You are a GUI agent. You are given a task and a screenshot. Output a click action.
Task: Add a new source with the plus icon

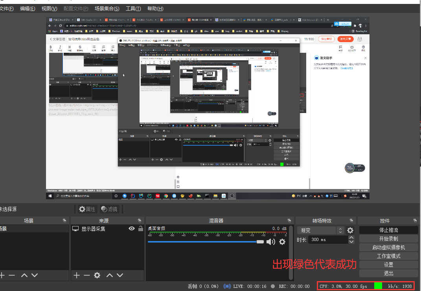coord(77,275)
